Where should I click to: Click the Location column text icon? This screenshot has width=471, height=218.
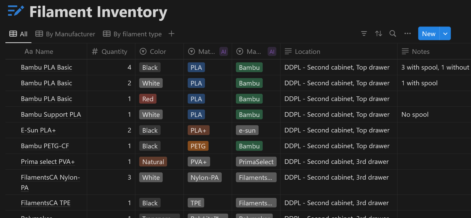pos(288,52)
